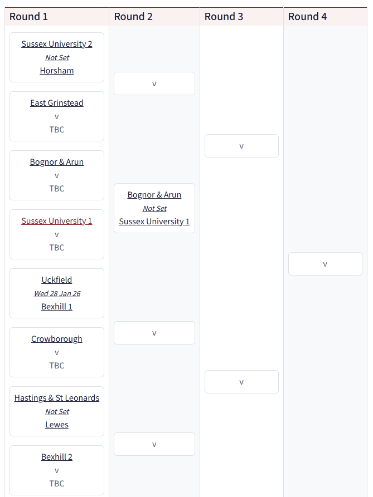
Task: Open the Bexhill 2 team page
Action: (57, 457)
